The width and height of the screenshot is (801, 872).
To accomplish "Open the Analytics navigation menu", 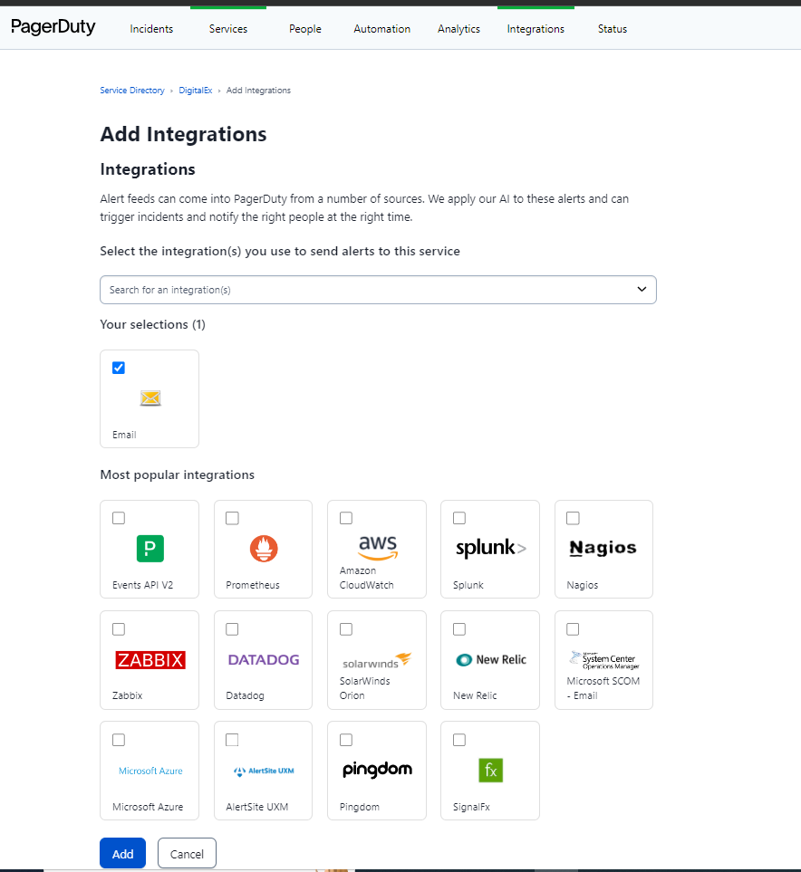I will tap(458, 29).
